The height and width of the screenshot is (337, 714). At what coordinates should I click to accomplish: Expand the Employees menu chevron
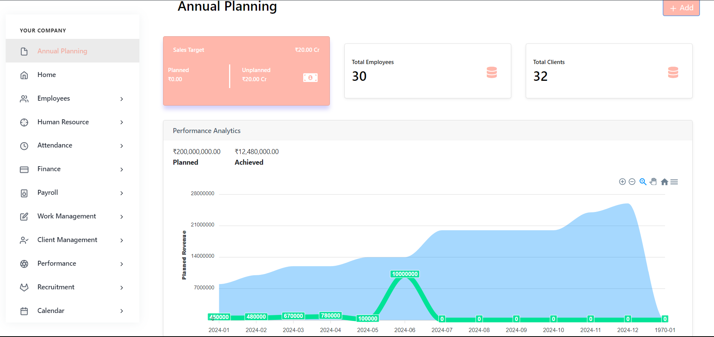[122, 99]
